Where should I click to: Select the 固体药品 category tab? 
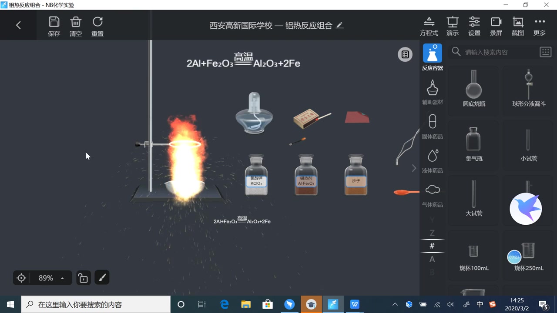pos(432,127)
